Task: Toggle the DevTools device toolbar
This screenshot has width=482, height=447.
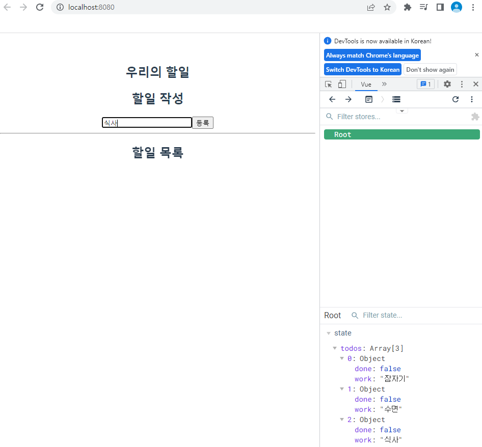Action: click(342, 84)
